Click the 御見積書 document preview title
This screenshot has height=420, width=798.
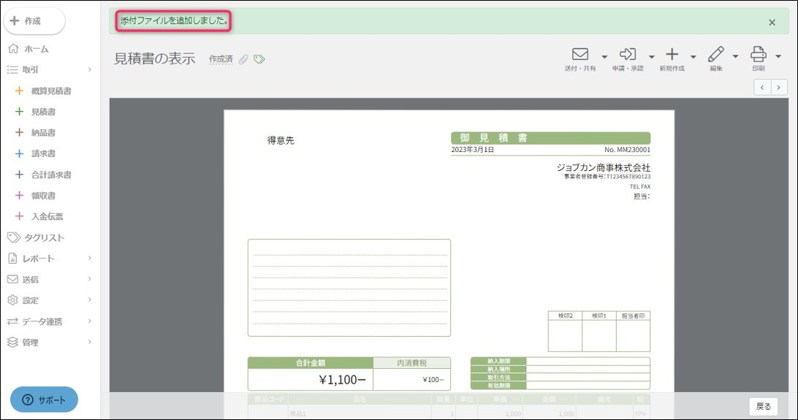pyautogui.click(x=494, y=138)
